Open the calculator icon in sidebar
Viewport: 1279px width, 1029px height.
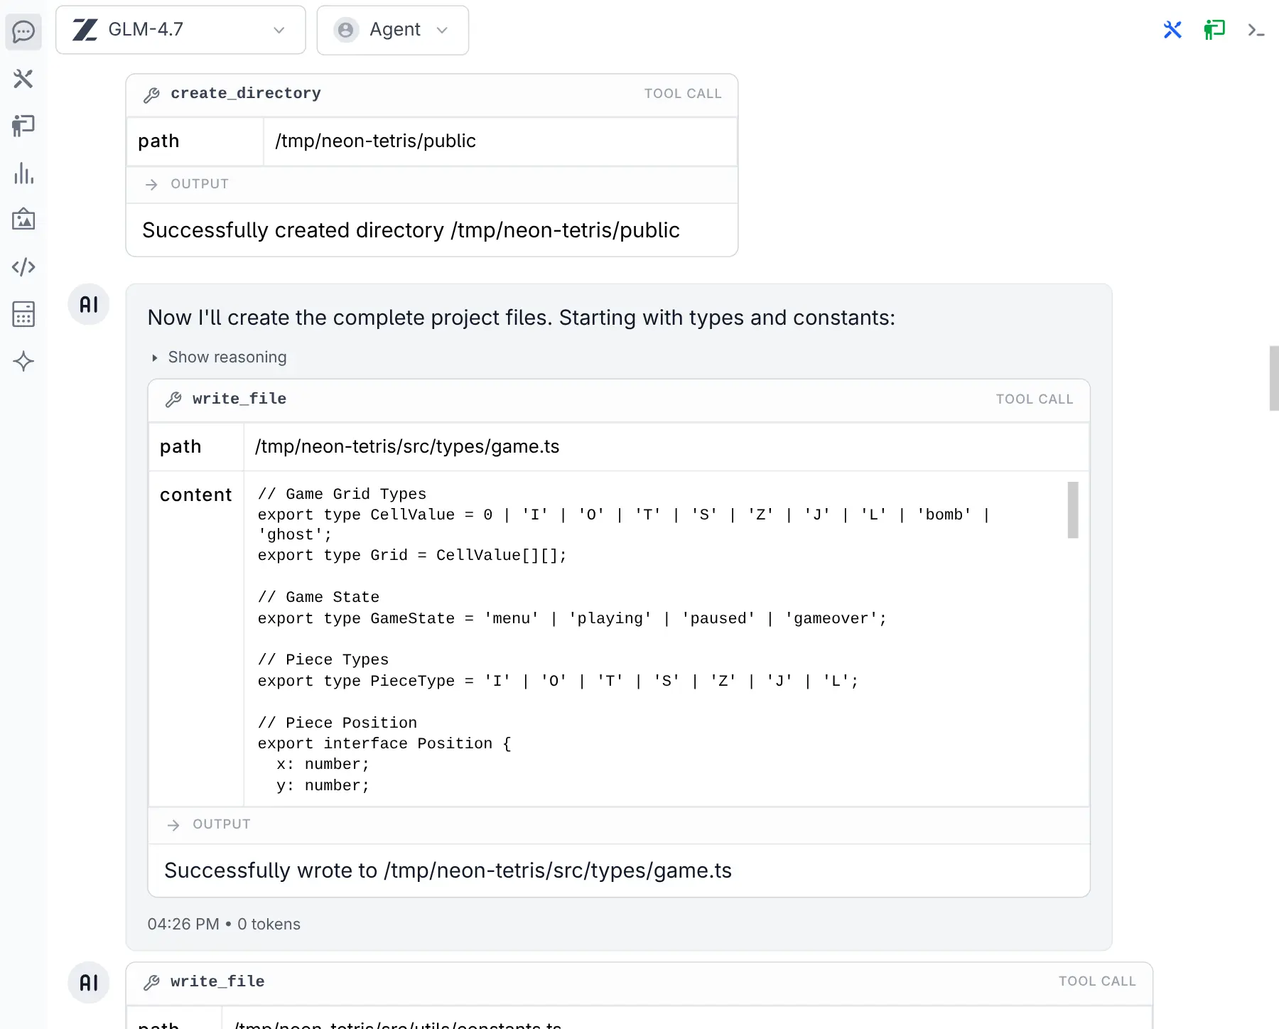coord(23,314)
